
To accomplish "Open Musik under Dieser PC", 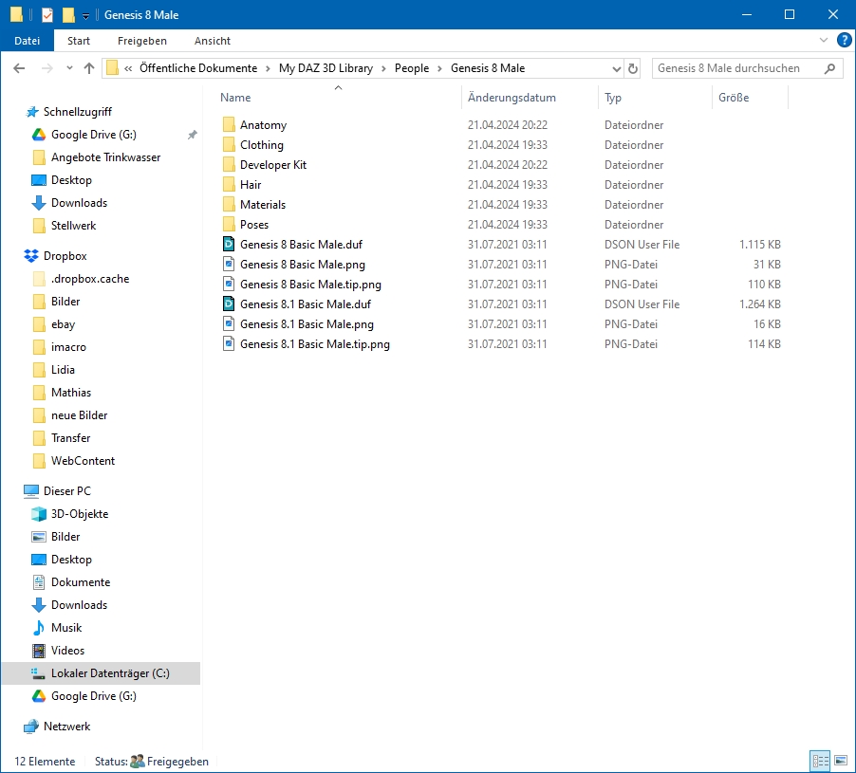I will click(66, 628).
